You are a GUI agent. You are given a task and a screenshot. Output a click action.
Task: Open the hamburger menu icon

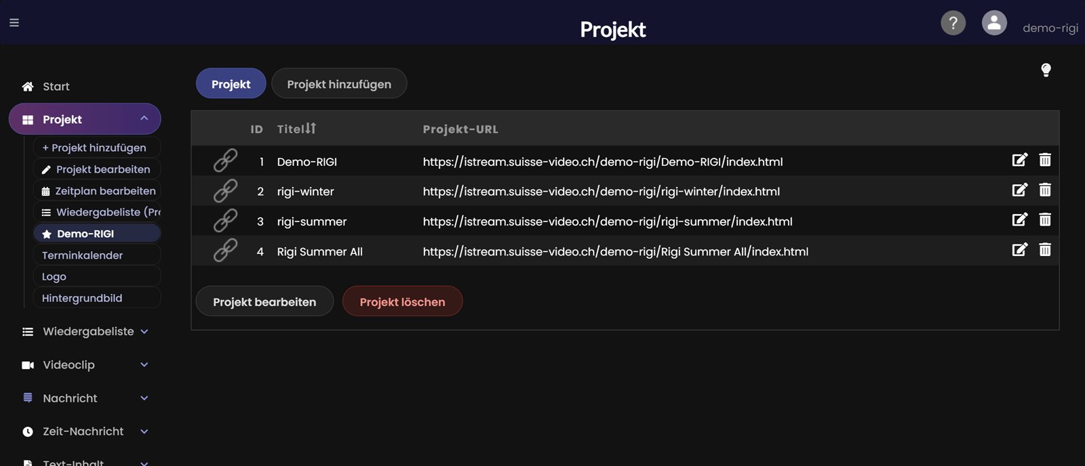tap(14, 22)
